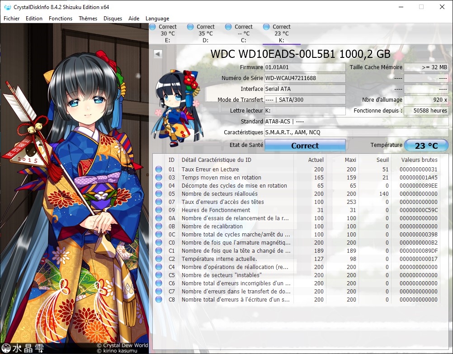Screen dimensions: 453x354
Task: Click status orb for attribute ID C7
Action: click(x=159, y=291)
